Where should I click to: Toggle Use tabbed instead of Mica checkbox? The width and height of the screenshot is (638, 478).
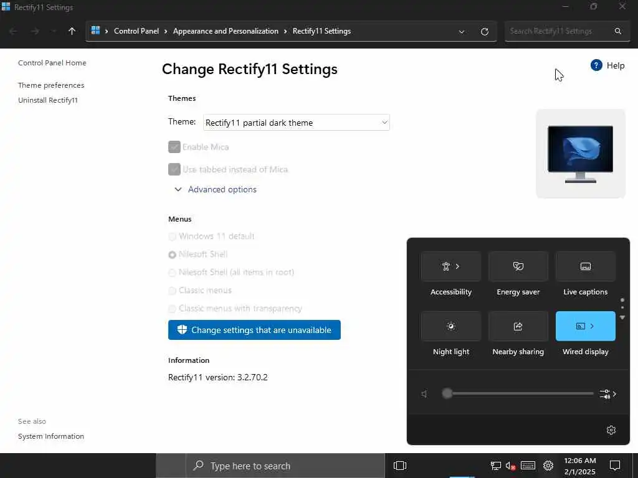coord(174,169)
